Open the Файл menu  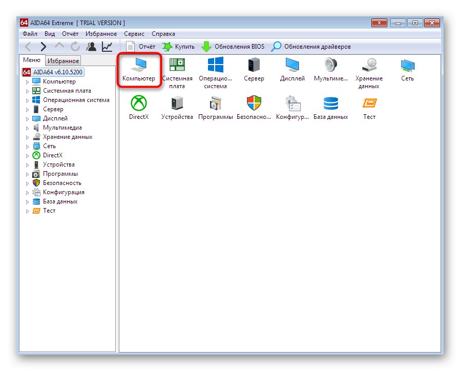pyautogui.click(x=30, y=34)
